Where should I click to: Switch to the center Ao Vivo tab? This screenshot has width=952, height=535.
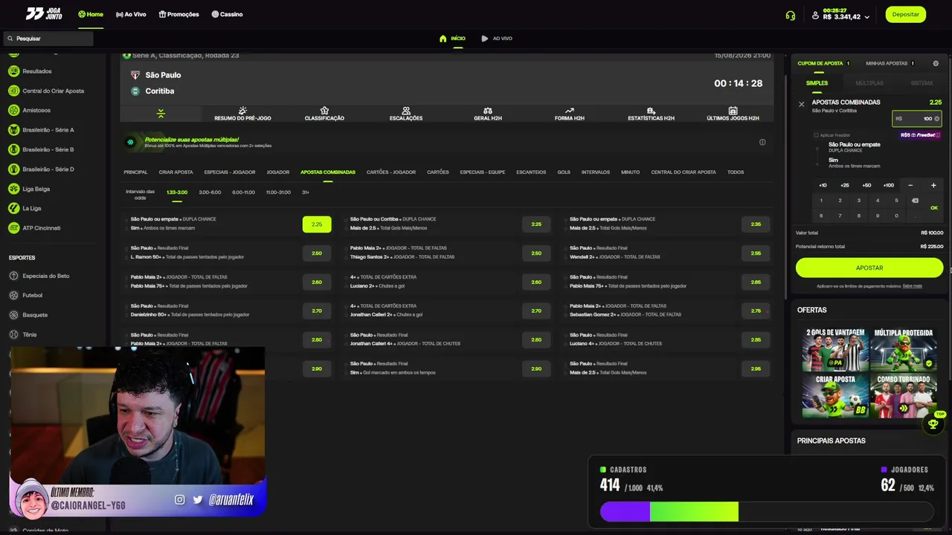pyautogui.click(x=497, y=39)
